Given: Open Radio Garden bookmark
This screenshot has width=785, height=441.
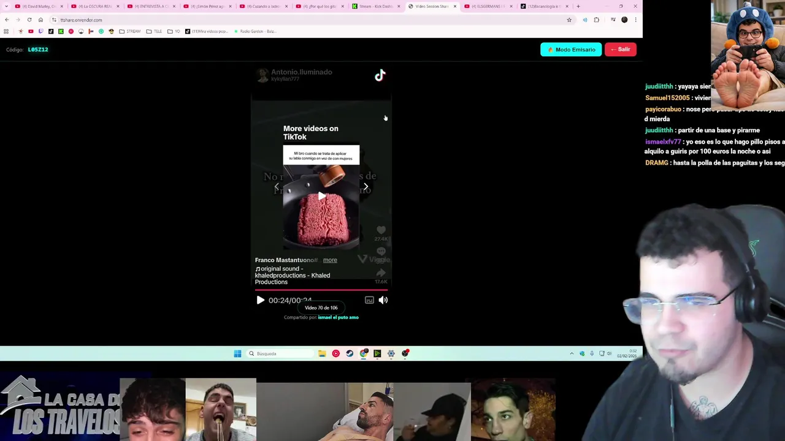Looking at the screenshot, I should 255,31.
